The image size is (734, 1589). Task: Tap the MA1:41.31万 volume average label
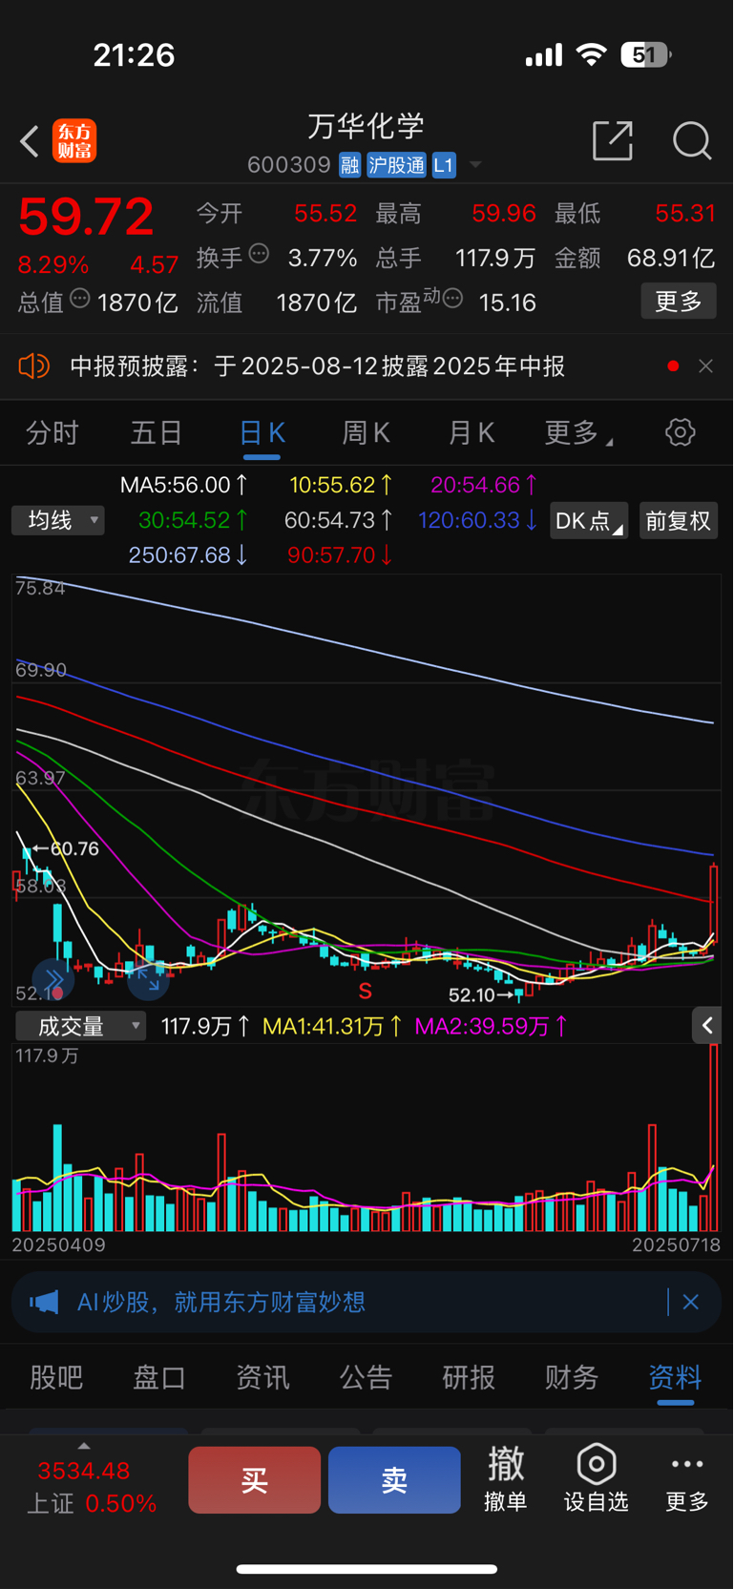tap(332, 1027)
